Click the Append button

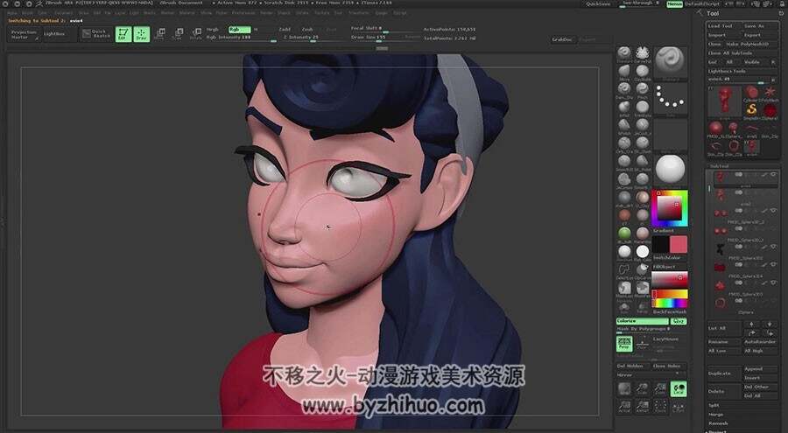point(760,368)
